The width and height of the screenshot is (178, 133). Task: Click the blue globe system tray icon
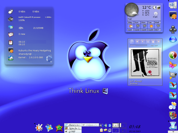pos(110,125)
